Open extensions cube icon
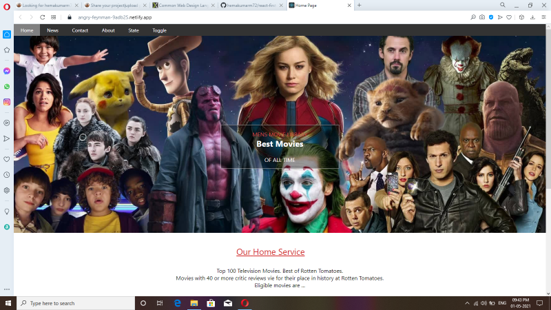551x310 pixels. 522,17
